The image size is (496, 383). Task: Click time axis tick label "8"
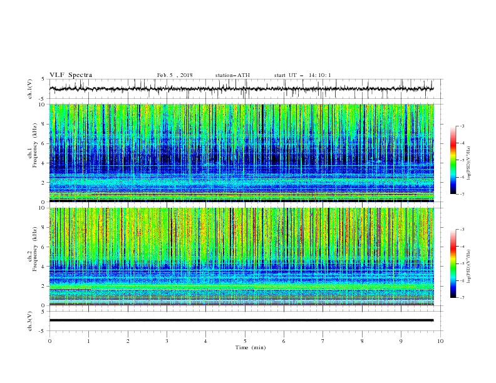tap(362, 341)
